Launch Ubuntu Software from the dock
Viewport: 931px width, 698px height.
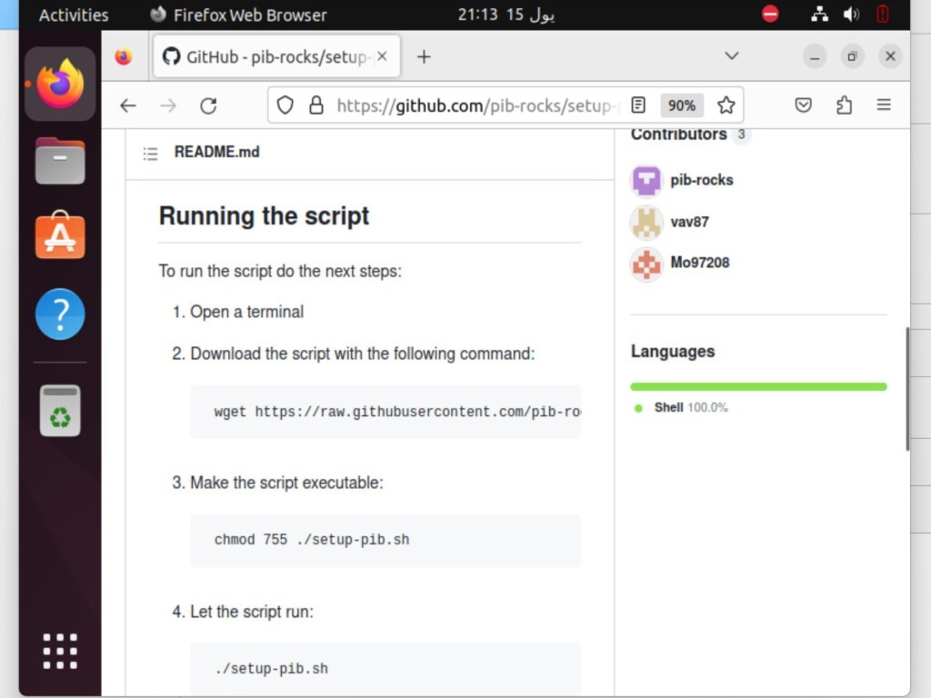tap(60, 235)
